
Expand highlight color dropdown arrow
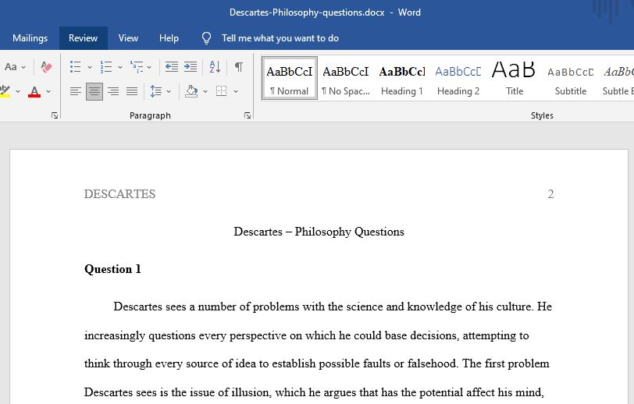point(18,92)
